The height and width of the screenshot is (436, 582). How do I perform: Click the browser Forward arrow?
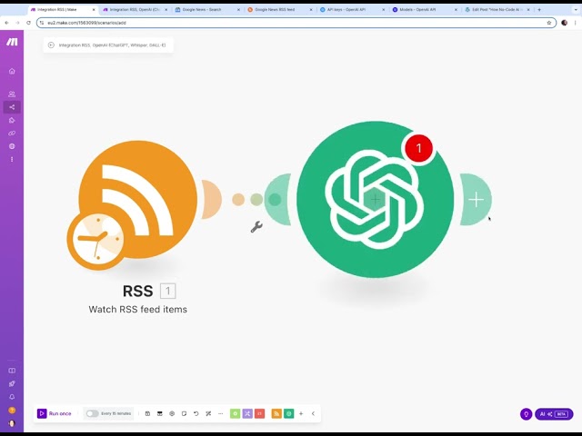pos(17,23)
